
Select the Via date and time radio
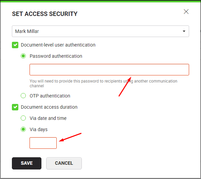click(x=23, y=118)
